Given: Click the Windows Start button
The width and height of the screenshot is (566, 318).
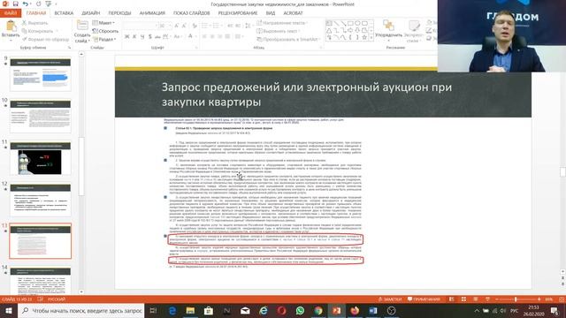Looking at the screenshot, I should pyautogui.click(x=8, y=311).
